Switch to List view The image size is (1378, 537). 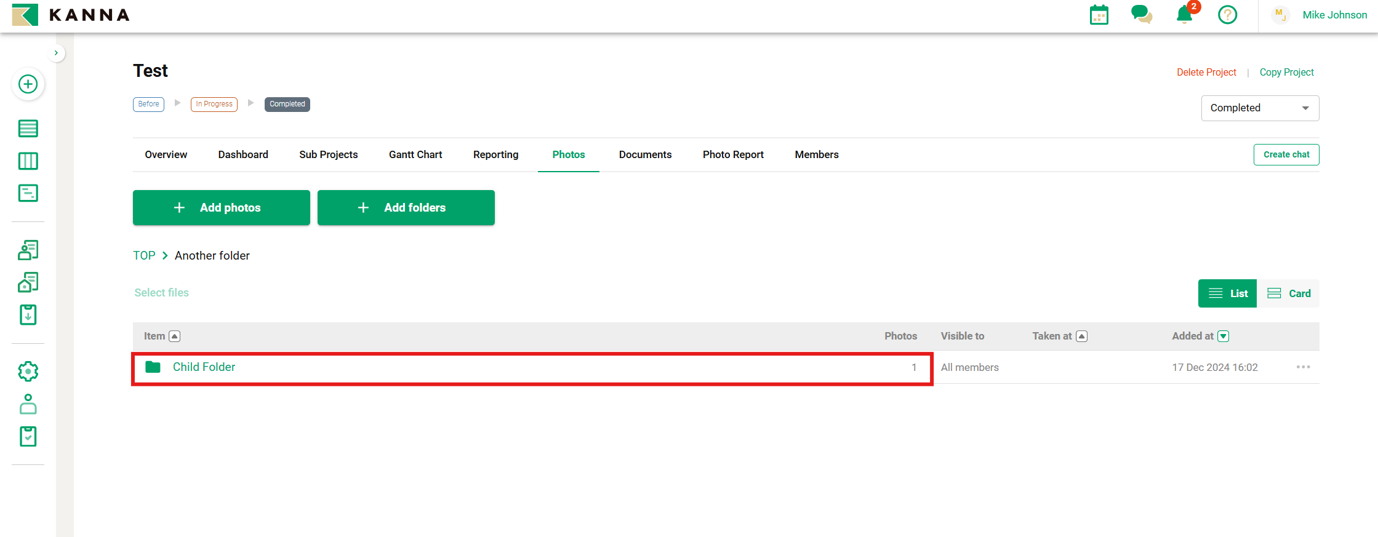(x=1227, y=293)
